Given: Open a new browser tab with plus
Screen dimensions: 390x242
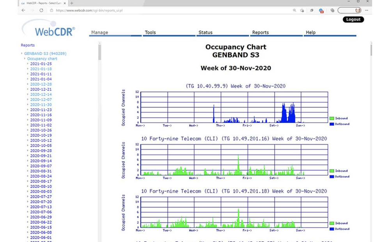Looking at the screenshot, I should click(x=72, y=3).
